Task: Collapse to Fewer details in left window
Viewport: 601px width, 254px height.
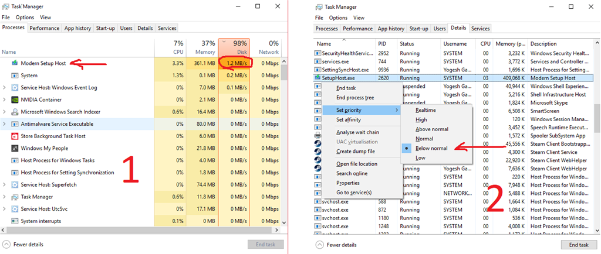Action: point(23,245)
